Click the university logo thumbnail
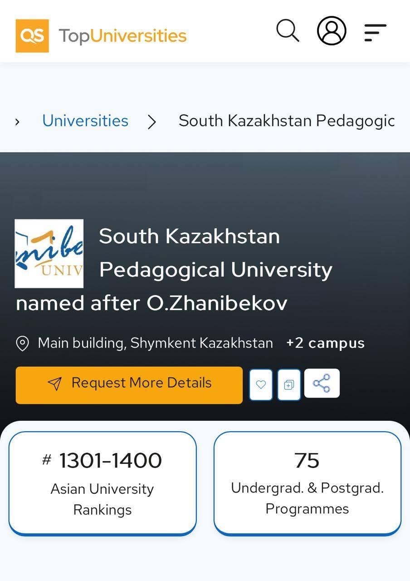Viewport: 410px width, 581px height. (x=49, y=254)
